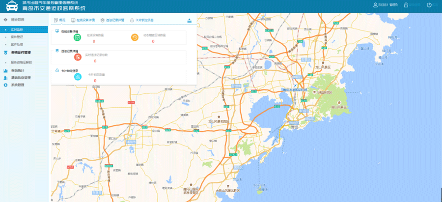
Task: Open 服务资格证解锁 in the sidebar
Action: click(x=21, y=62)
